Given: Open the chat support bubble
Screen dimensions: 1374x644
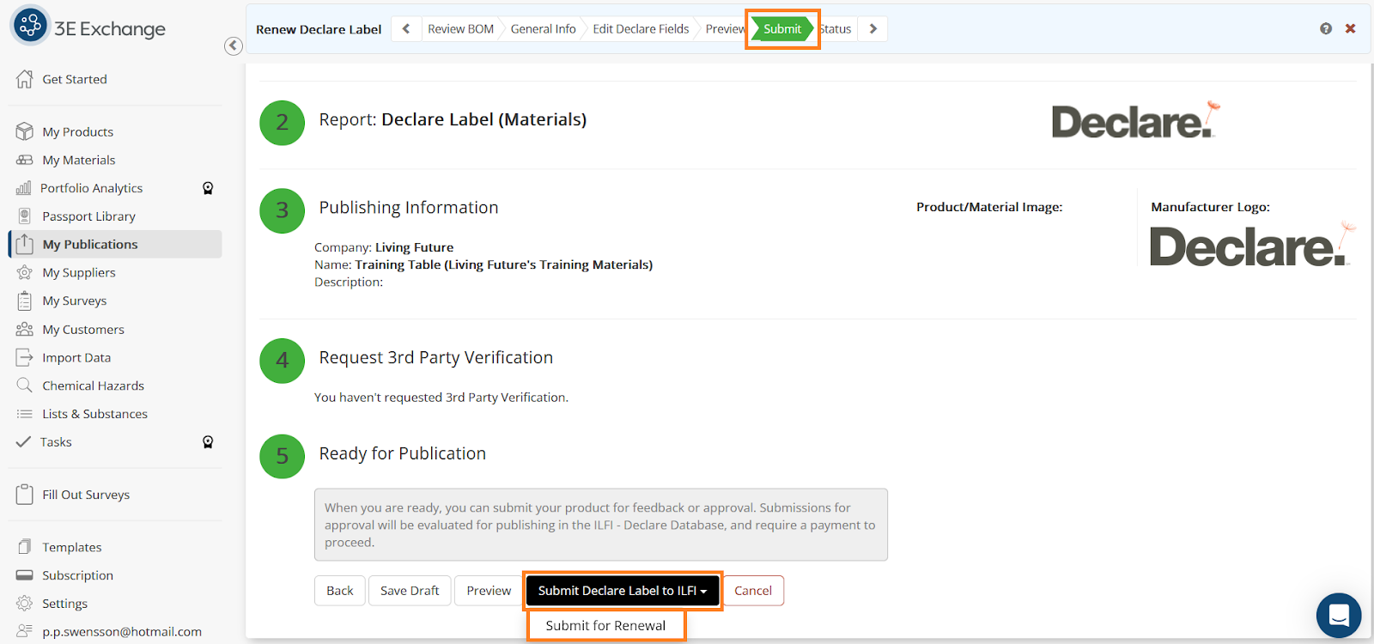Looking at the screenshot, I should [1339, 616].
